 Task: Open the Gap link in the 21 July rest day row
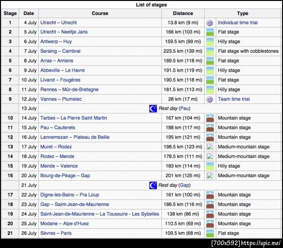point(184,185)
